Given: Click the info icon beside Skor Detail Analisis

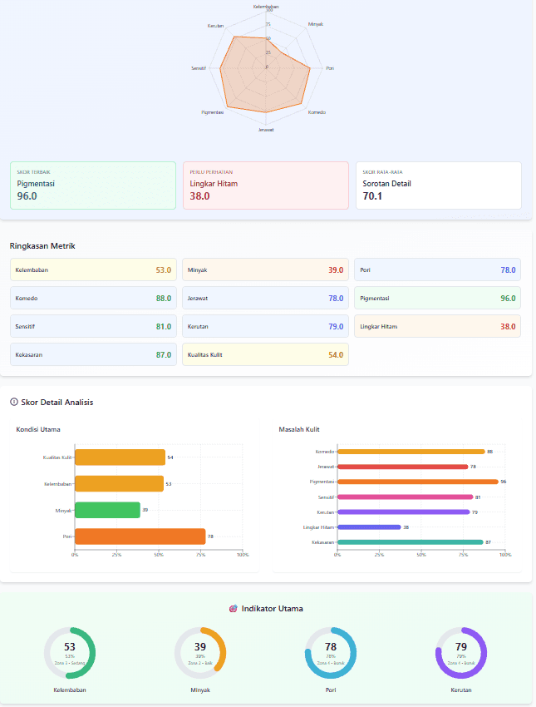Looking at the screenshot, I should [x=14, y=402].
